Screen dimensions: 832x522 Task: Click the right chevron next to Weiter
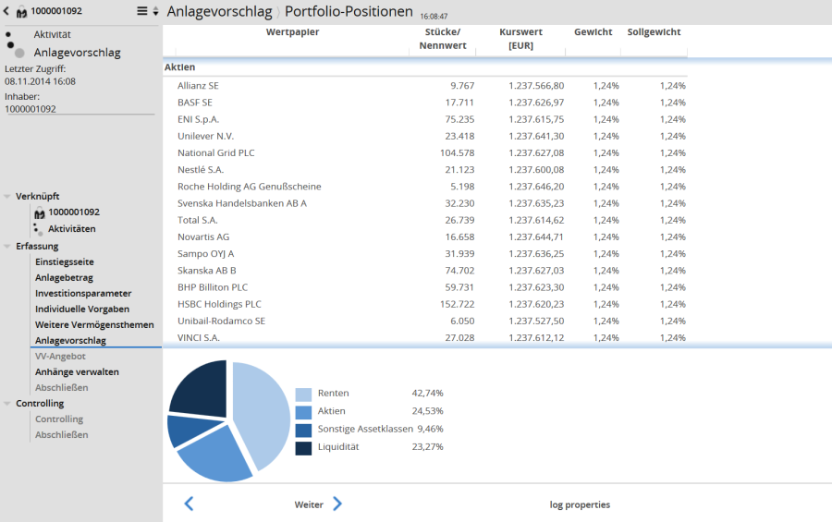tap(337, 504)
